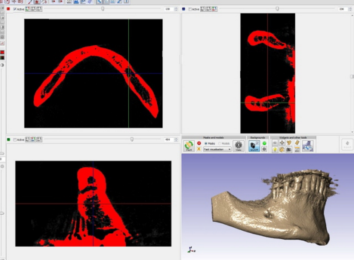Click the histogram icon in top toolbar
The width and height of the screenshot is (354, 260).
(x=76, y=2)
